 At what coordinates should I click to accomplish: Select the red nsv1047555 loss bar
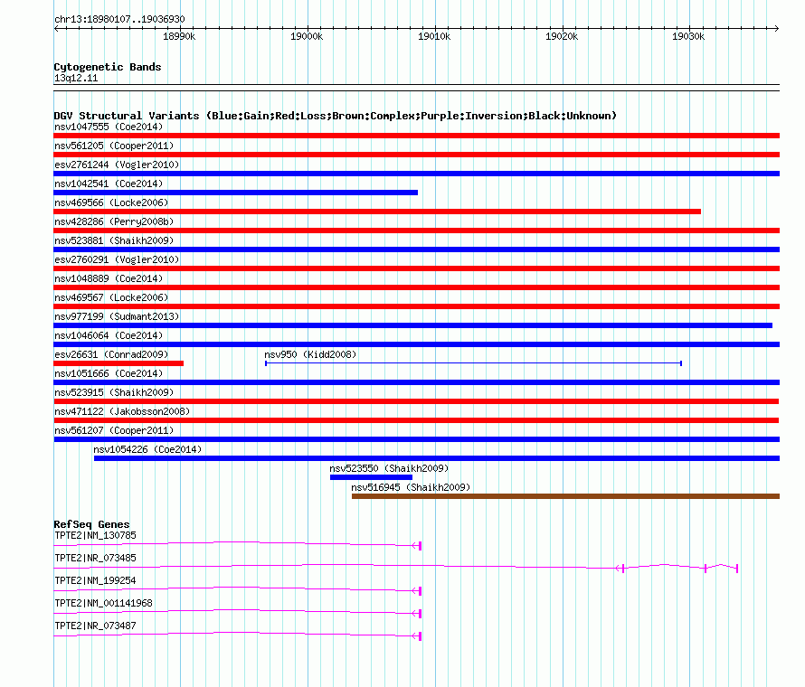[416, 136]
